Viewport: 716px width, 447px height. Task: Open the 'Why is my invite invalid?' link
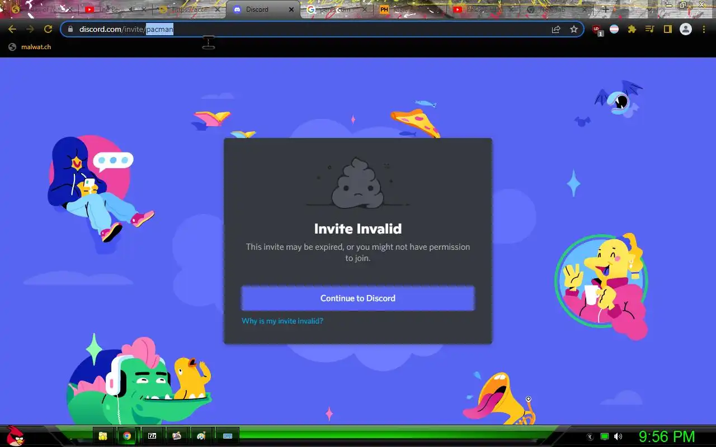[282, 321]
